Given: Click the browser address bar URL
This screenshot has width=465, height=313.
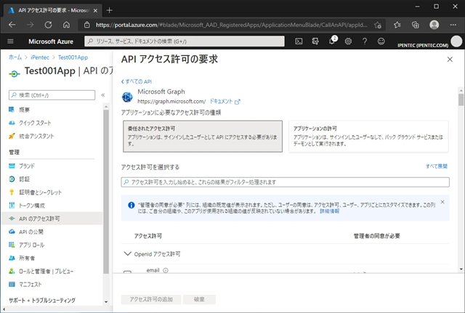Looking at the screenshot, I should (x=231, y=25).
